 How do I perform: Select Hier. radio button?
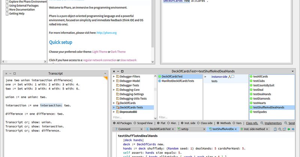click(168, 123)
